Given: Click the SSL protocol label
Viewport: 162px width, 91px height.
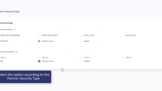Looking at the screenshot, I should click(2, 61).
